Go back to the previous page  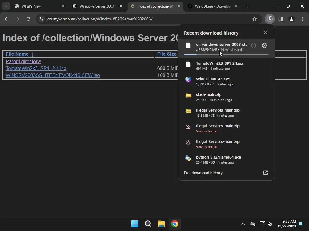pyautogui.click(x=7, y=19)
